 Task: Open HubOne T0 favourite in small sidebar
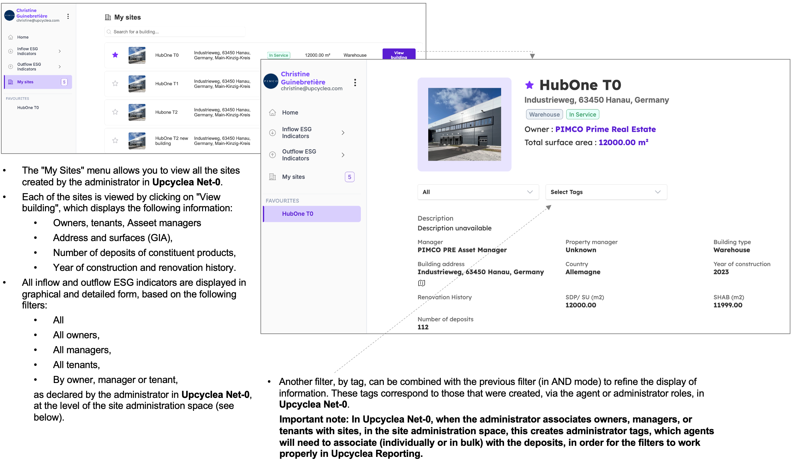[x=28, y=108]
